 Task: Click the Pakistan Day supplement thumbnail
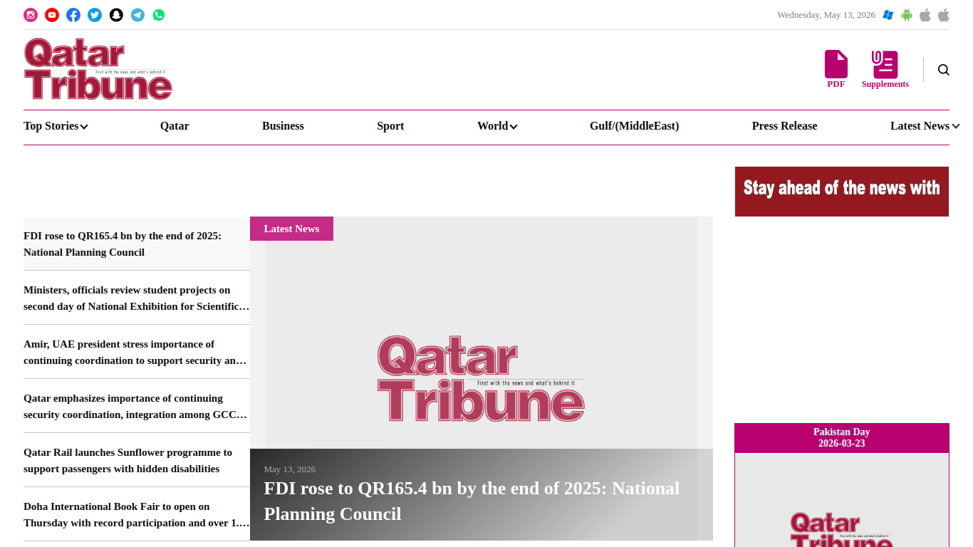pyautogui.click(x=842, y=500)
